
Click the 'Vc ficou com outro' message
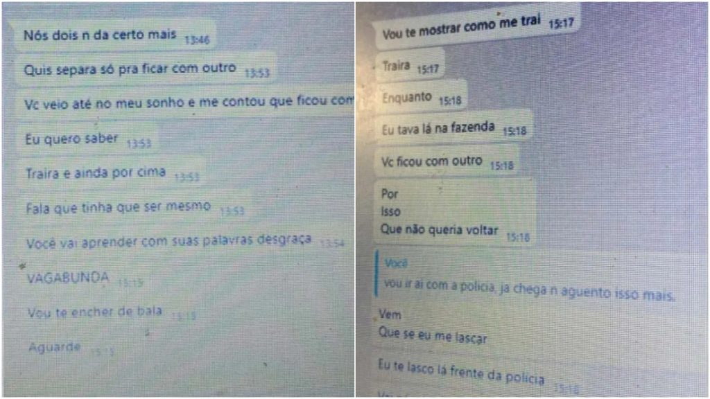(x=447, y=162)
